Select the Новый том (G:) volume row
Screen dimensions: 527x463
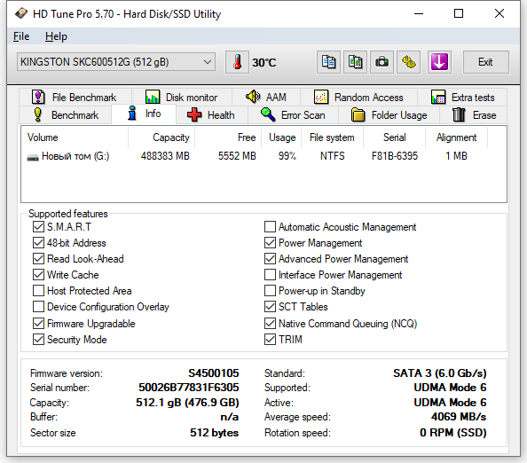tap(263, 156)
